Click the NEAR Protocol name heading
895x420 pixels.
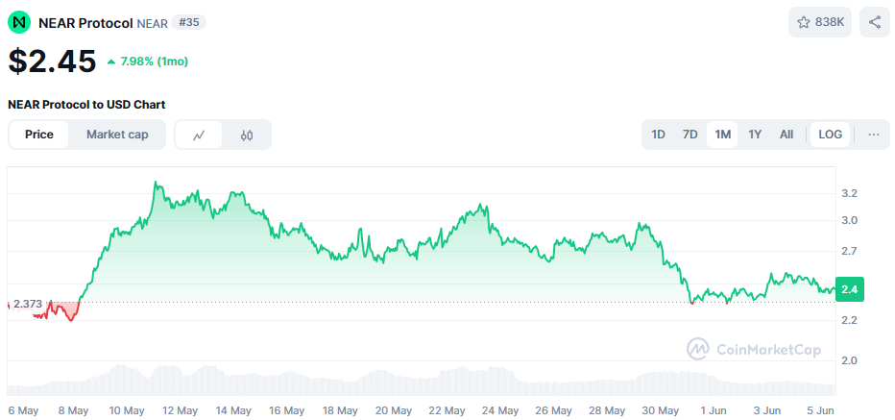click(x=85, y=23)
